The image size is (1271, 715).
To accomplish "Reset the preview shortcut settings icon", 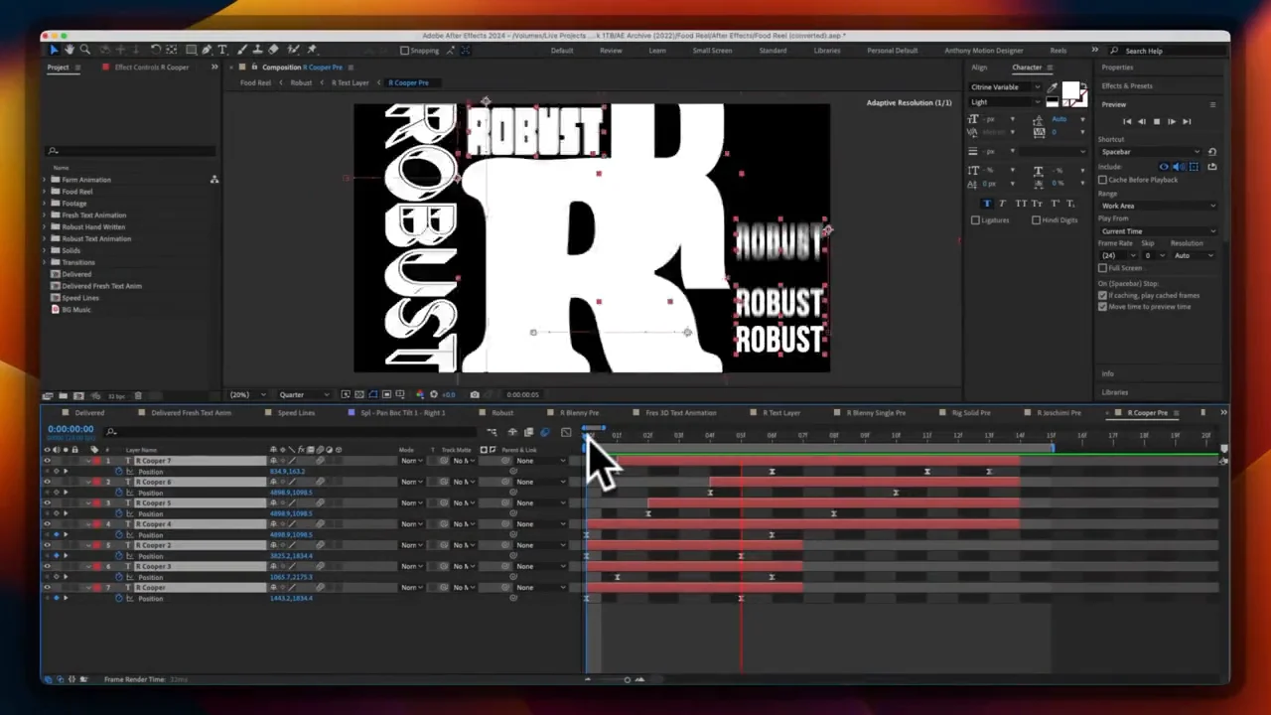I will click(1212, 152).
